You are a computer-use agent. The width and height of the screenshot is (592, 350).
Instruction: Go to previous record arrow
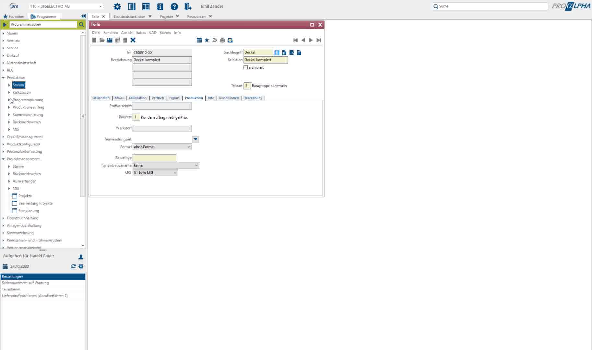pos(303,40)
